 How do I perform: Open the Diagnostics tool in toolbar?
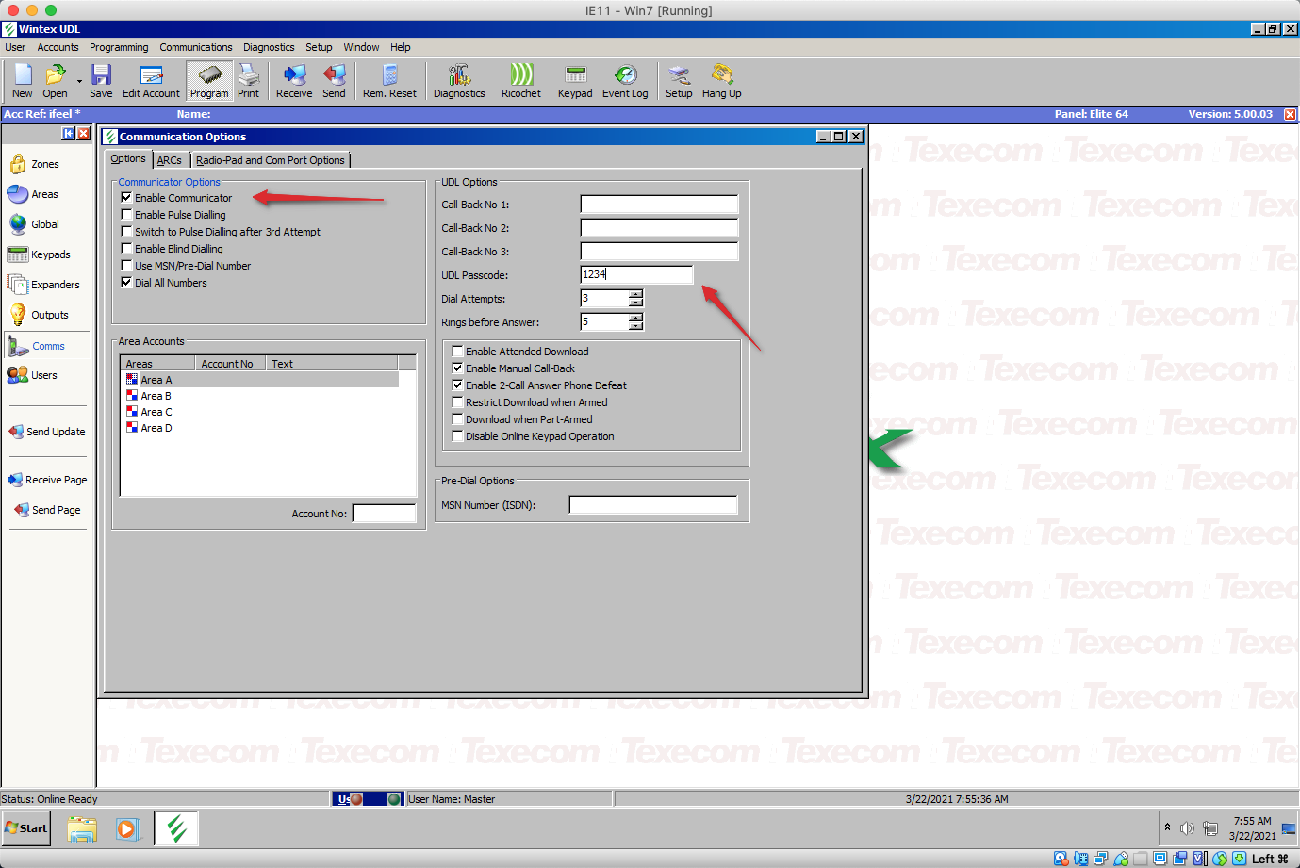click(459, 81)
